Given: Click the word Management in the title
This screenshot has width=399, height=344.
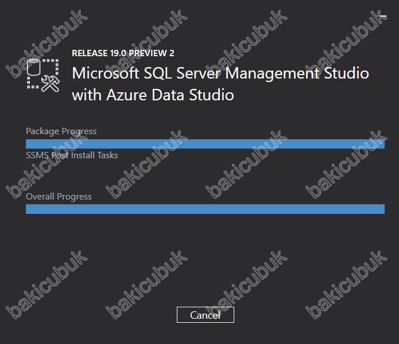Looking at the screenshot, I should pyautogui.click(x=272, y=74).
